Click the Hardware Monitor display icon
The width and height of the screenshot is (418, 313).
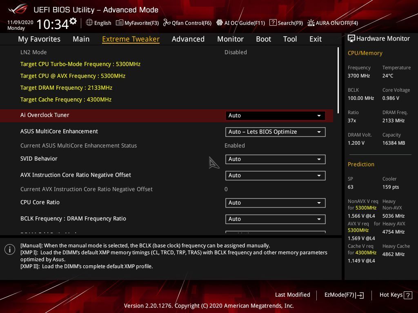351,39
